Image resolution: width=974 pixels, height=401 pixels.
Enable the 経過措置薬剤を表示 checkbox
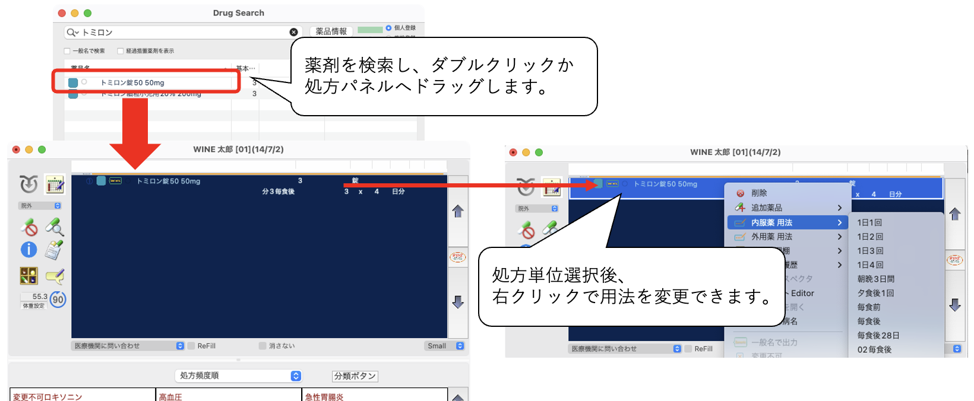[x=121, y=51]
